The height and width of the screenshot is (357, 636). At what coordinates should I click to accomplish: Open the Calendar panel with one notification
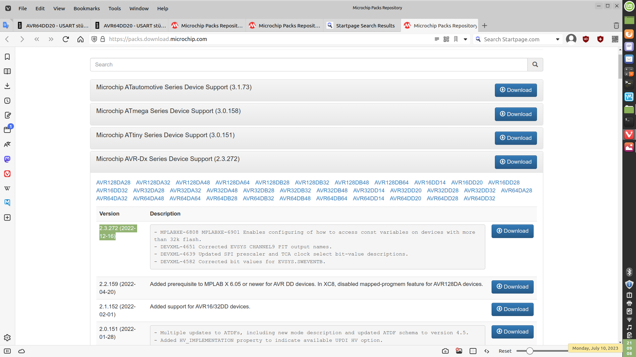pyautogui.click(x=7, y=129)
